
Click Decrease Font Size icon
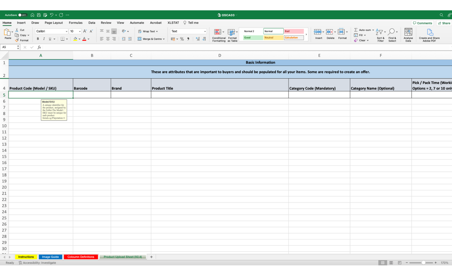91,31
